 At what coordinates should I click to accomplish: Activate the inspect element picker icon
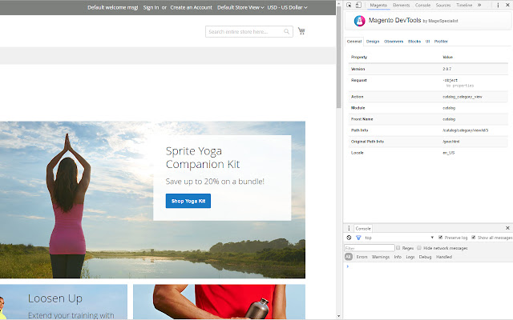click(x=349, y=5)
